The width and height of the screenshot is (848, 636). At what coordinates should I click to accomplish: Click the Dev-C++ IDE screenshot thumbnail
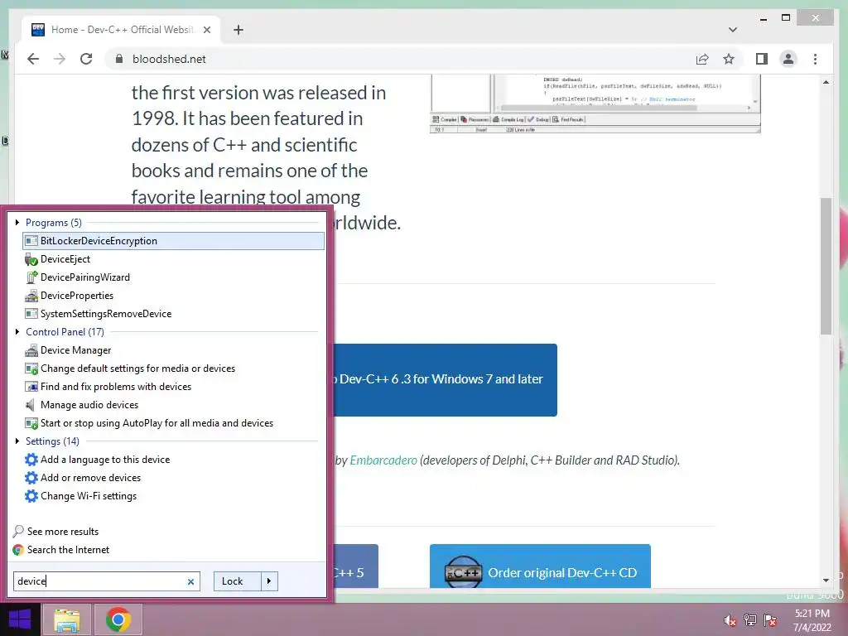(595, 104)
